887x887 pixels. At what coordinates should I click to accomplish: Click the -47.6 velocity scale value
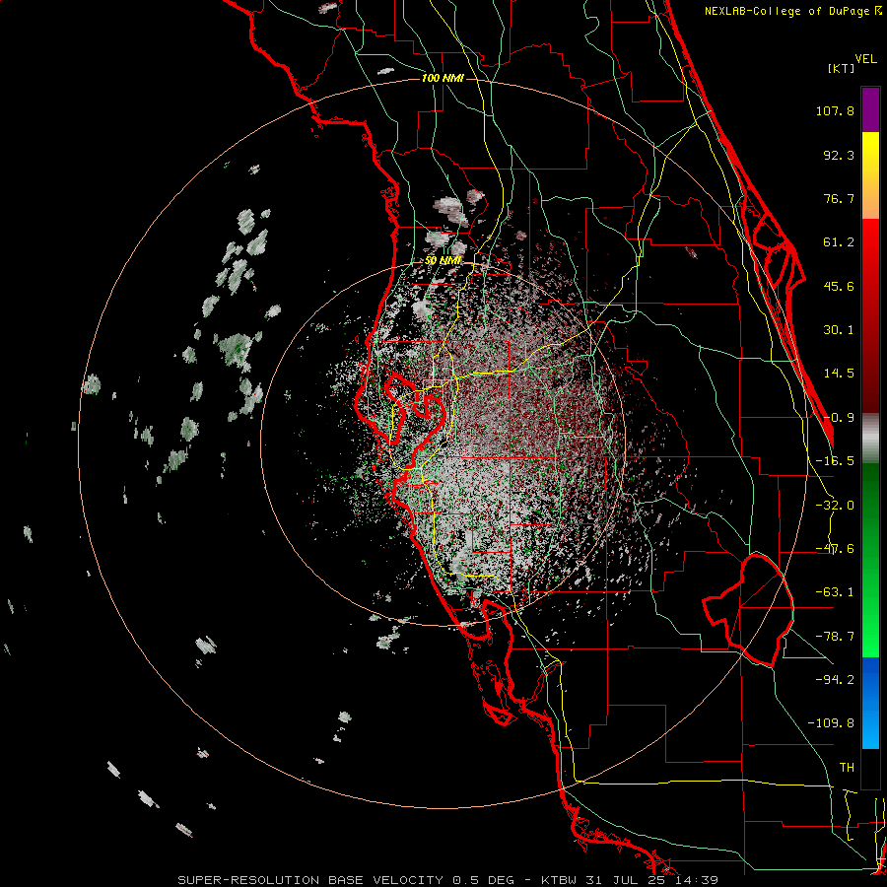835,549
